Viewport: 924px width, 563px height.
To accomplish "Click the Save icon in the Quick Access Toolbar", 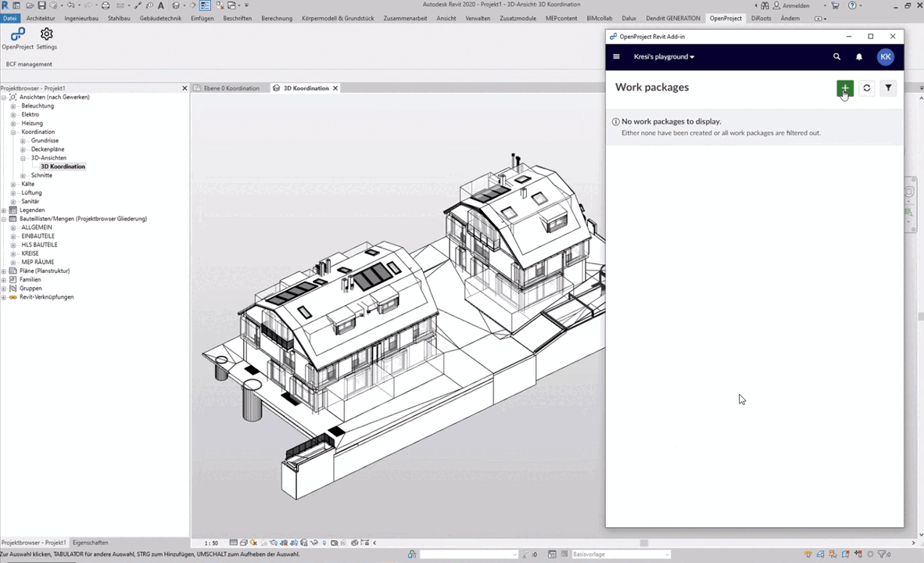I will coord(41,5).
